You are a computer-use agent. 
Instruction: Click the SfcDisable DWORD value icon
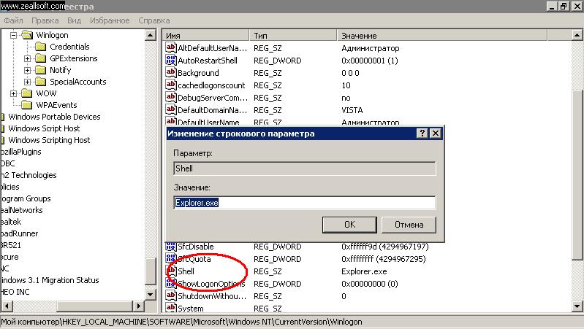[x=171, y=247]
